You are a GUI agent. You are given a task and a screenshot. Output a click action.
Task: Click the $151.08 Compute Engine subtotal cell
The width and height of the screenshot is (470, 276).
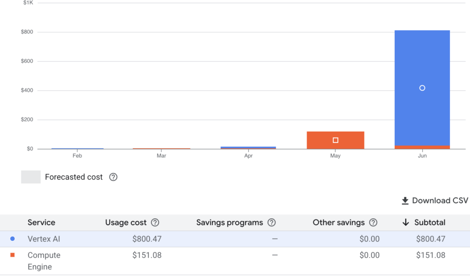(430, 255)
